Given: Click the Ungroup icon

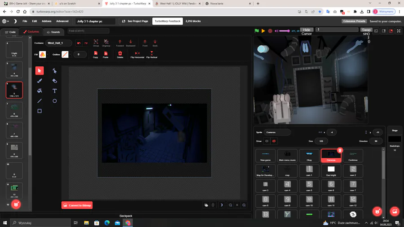Looking at the screenshot, I should pos(106,43).
